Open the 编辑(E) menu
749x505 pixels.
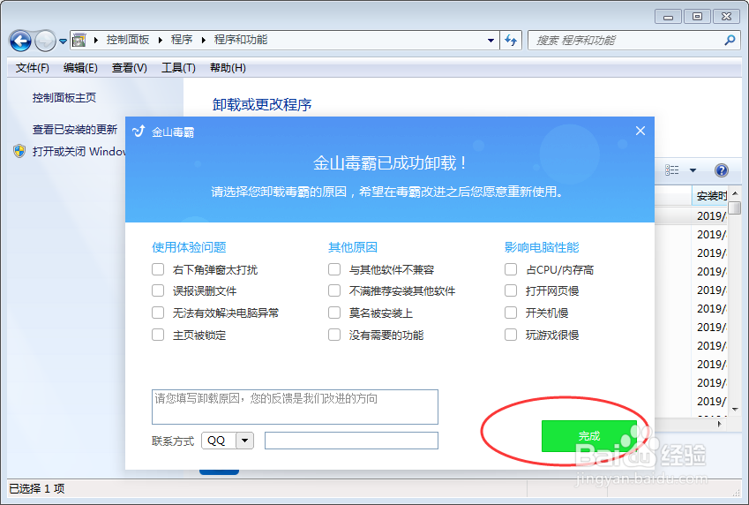80,68
